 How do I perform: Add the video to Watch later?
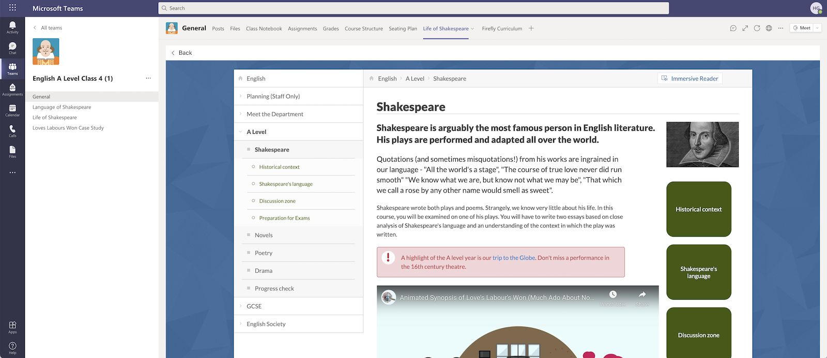pos(612,298)
